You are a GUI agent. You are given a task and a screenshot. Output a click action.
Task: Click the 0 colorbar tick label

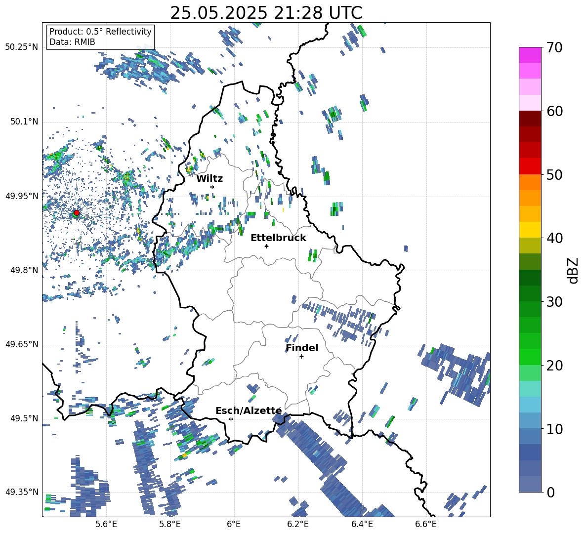(x=550, y=492)
